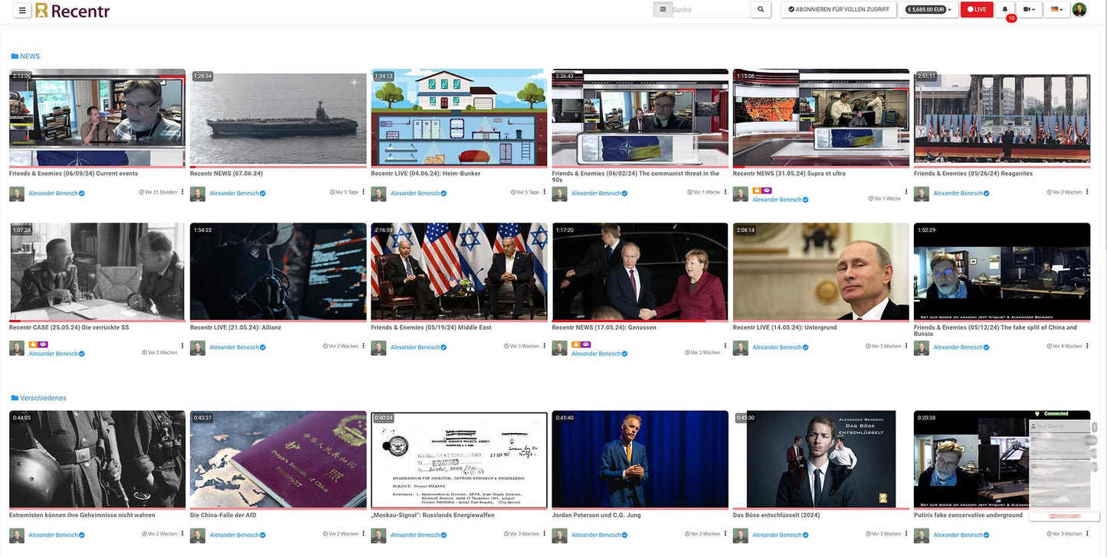1107x557 pixels.
Task: Open the hamburger sidebar menu
Action: [22, 10]
